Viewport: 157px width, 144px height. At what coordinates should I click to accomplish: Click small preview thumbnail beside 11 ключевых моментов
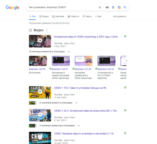[32, 126]
